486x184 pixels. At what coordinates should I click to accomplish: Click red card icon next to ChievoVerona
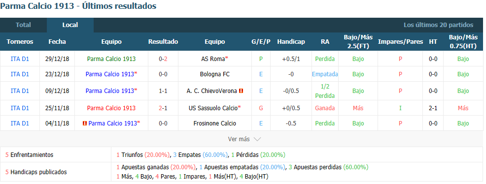point(241,91)
